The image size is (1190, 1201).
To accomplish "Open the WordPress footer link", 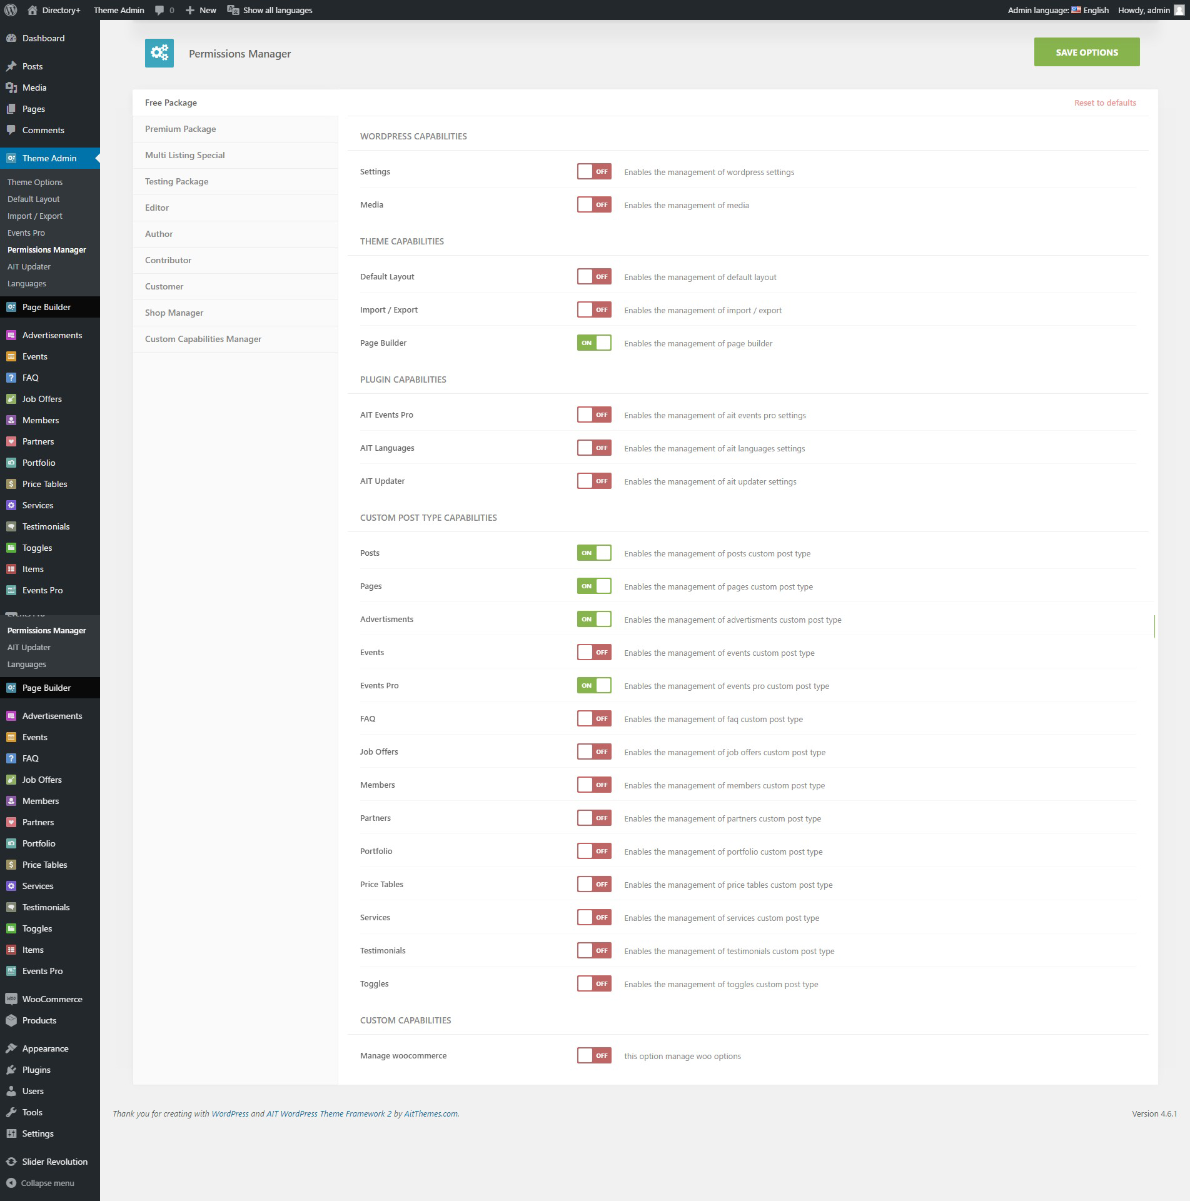I will [x=229, y=1113].
